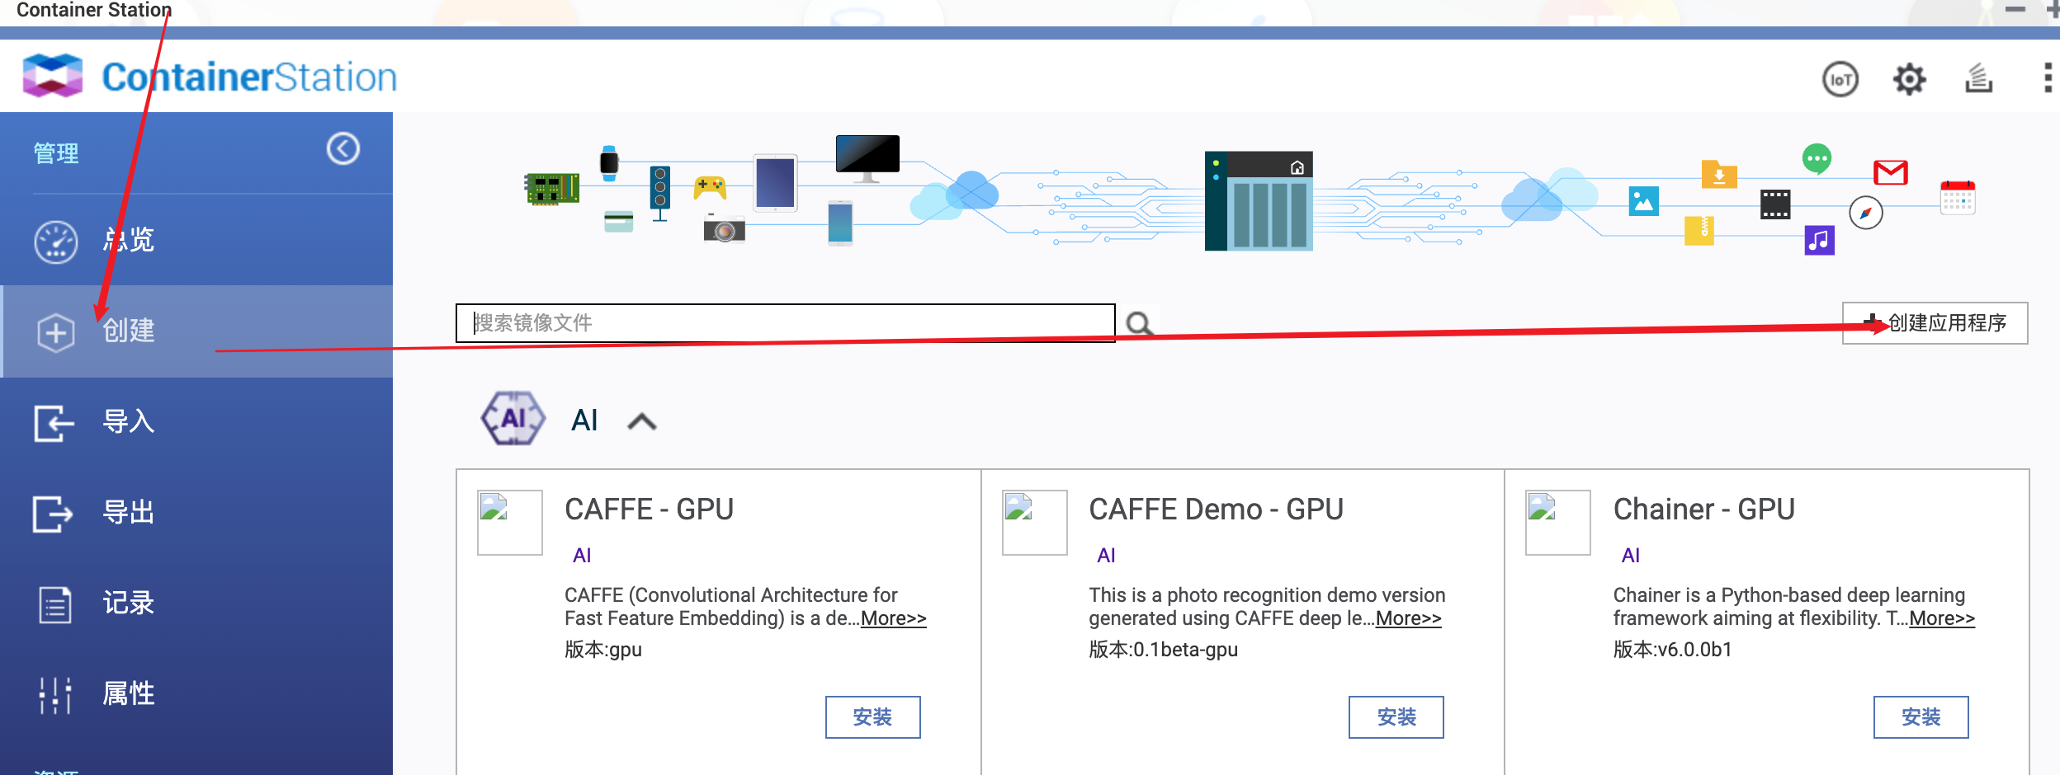Click 创建应用程序 button
The width and height of the screenshot is (2060, 775).
(1935, 323)
